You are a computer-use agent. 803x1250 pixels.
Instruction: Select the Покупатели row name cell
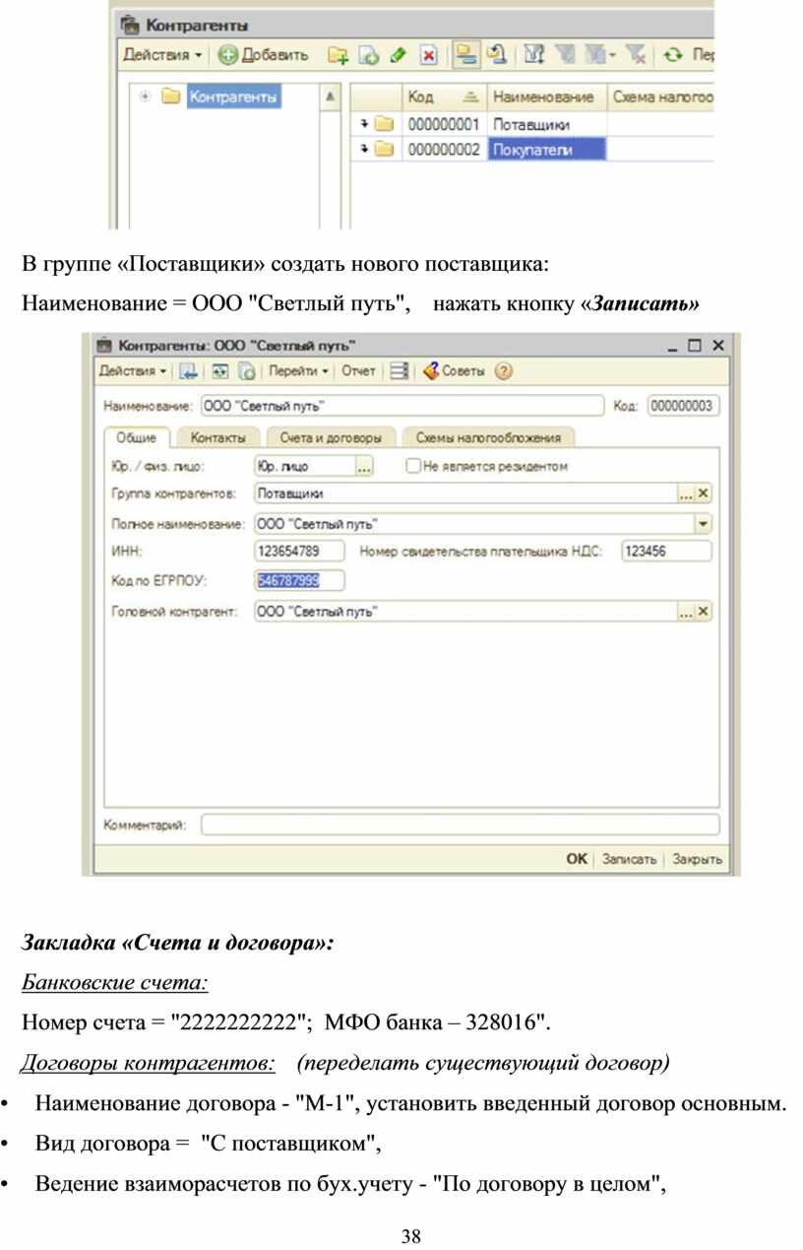tap(546, 150)
